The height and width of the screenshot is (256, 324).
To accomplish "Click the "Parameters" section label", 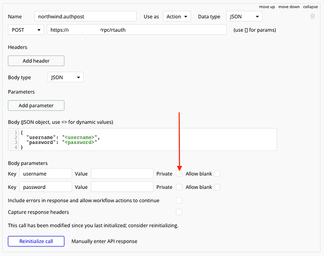I will click(x=21, y=92).
